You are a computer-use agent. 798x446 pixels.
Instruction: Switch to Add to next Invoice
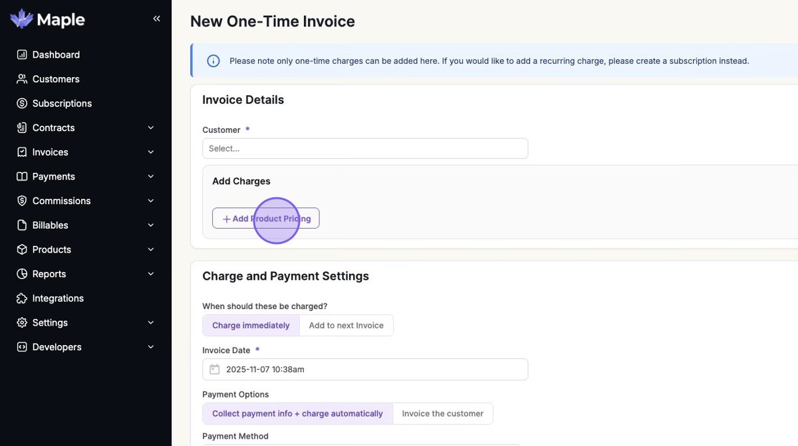(x=346, y=326)
